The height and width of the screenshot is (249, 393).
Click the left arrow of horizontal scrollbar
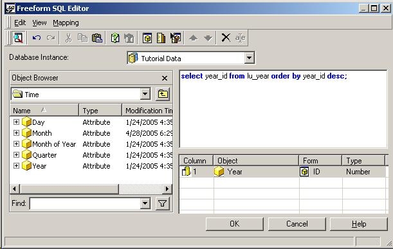point(15,189)
